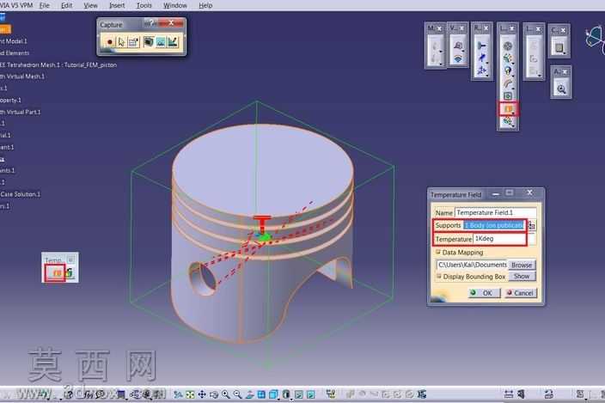Open dropdown arrow on the compute icon
This screenshot has height=403, width=605.
[x=565, y=53]
